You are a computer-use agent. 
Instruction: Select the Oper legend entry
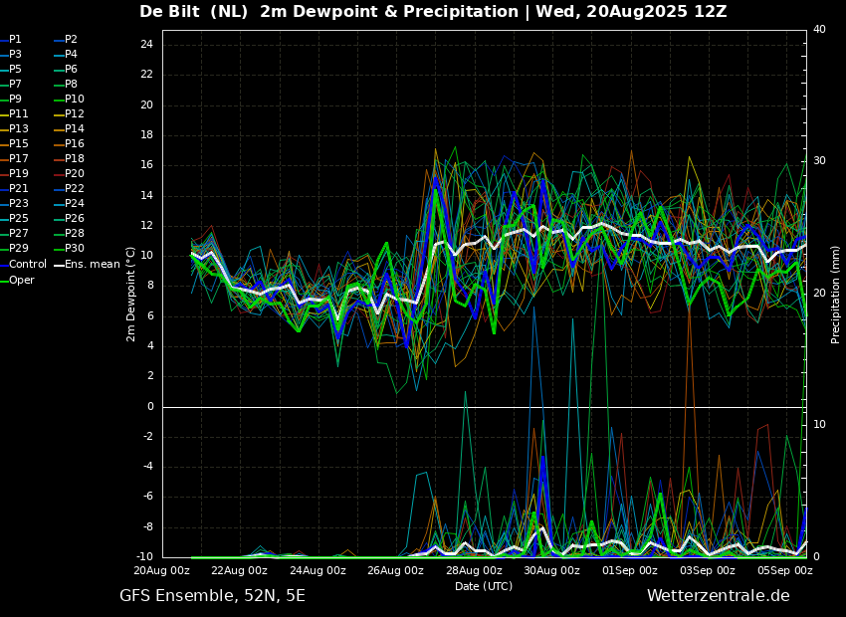point(22,280)
